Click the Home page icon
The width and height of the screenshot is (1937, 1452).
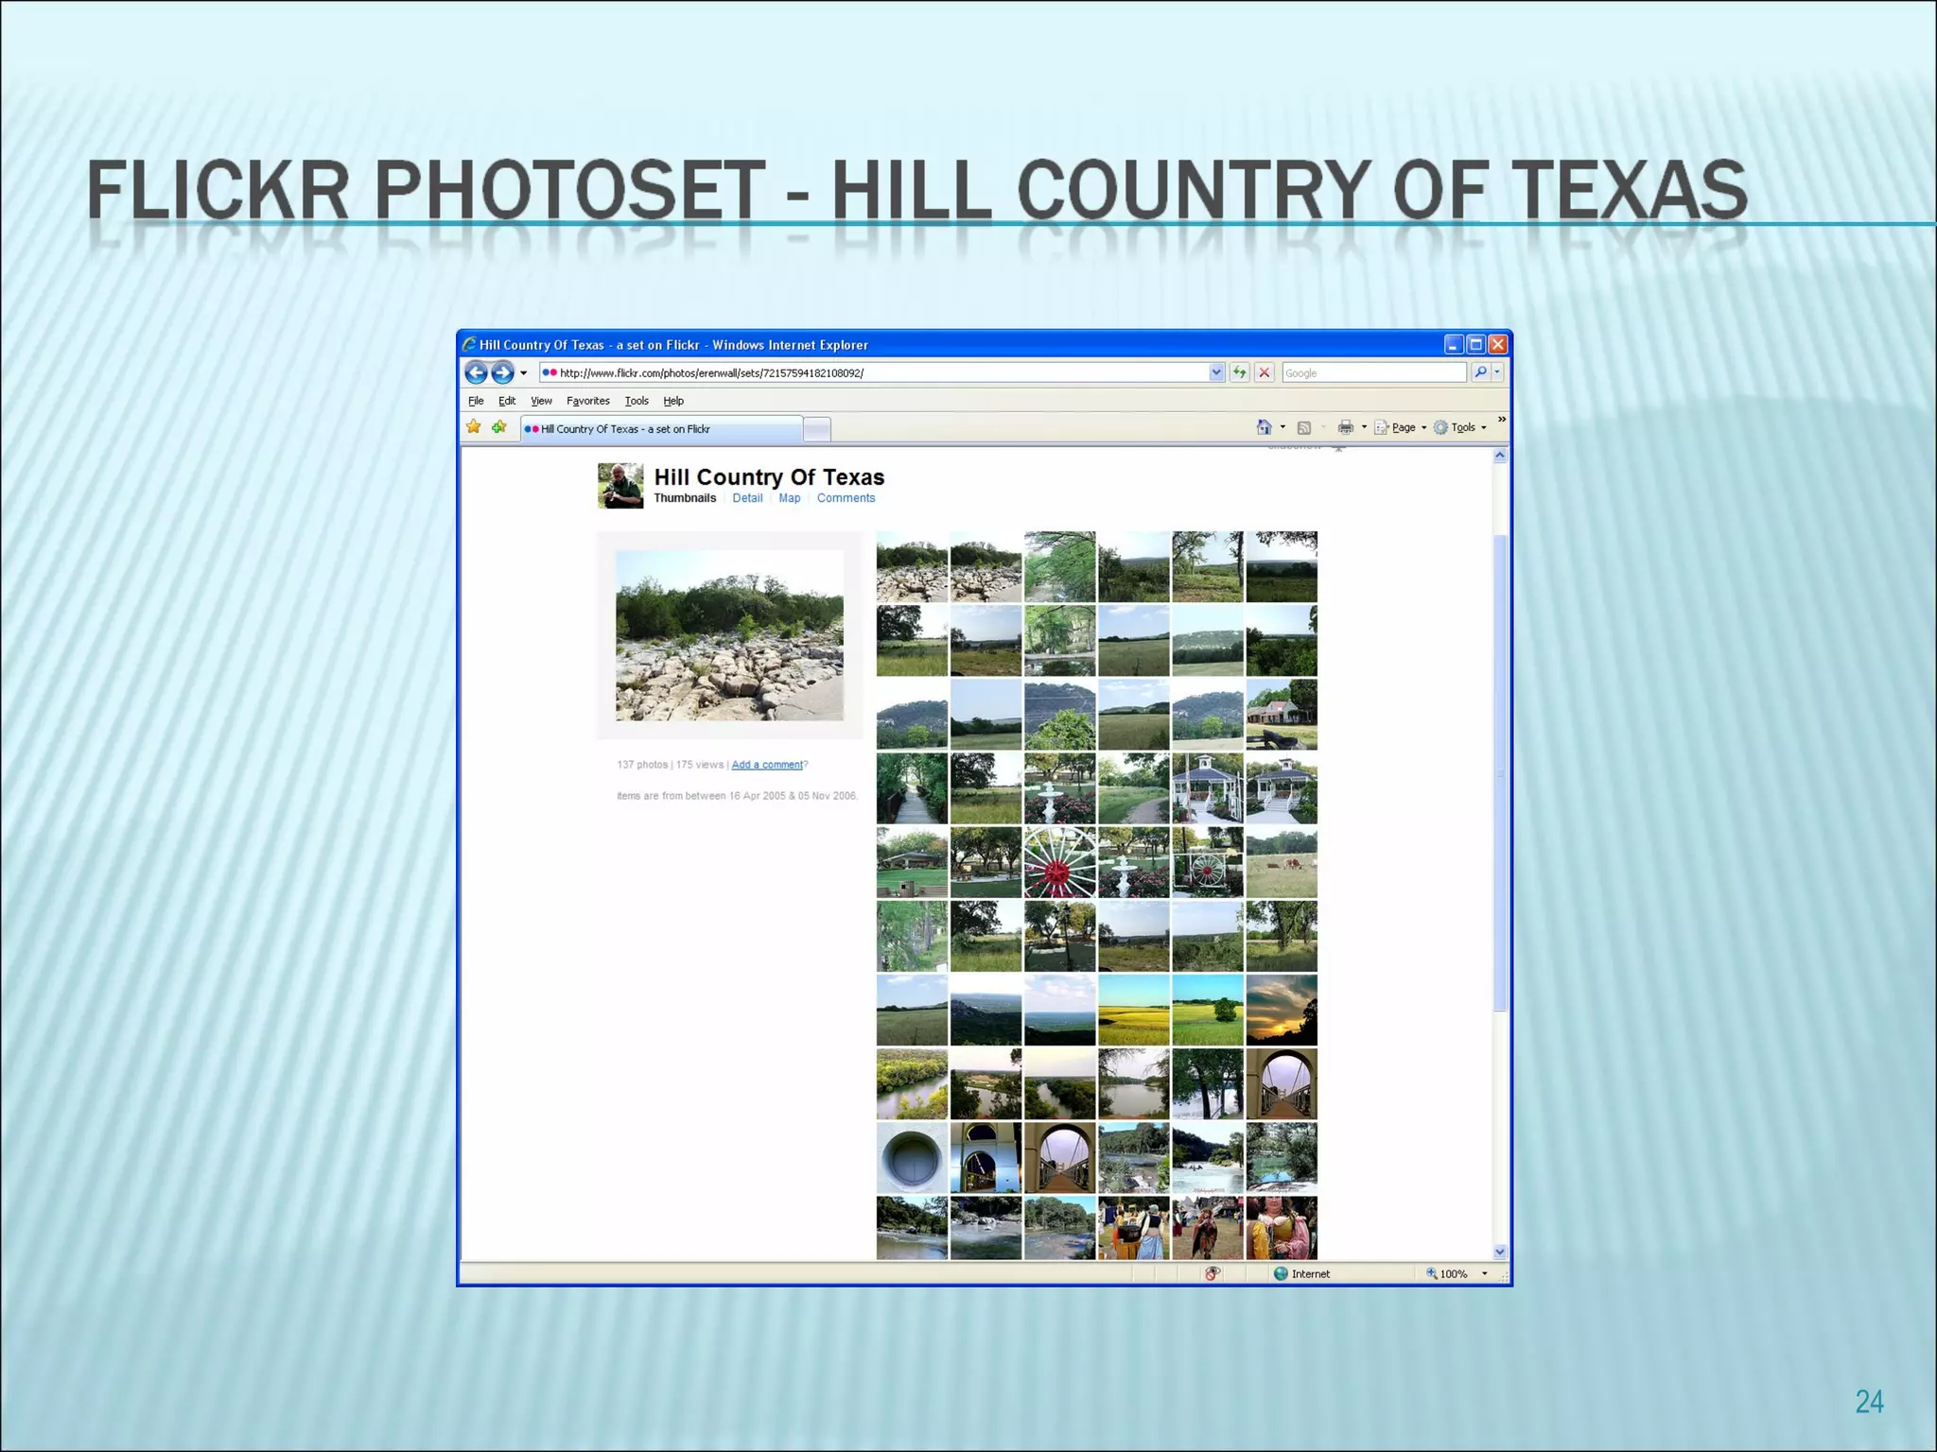(x=1264, y=427)
